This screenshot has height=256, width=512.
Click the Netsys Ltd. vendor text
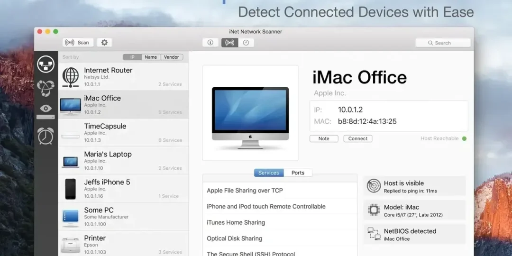97,77
